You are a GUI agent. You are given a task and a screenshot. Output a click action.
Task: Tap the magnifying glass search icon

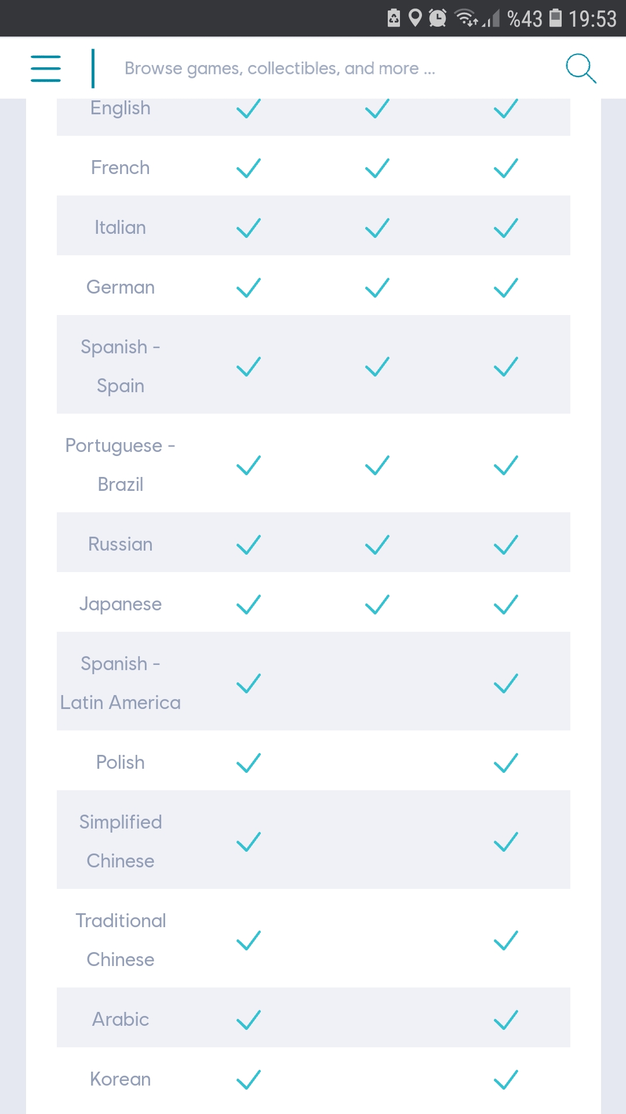pyautogui.click(x=581, y=68)
